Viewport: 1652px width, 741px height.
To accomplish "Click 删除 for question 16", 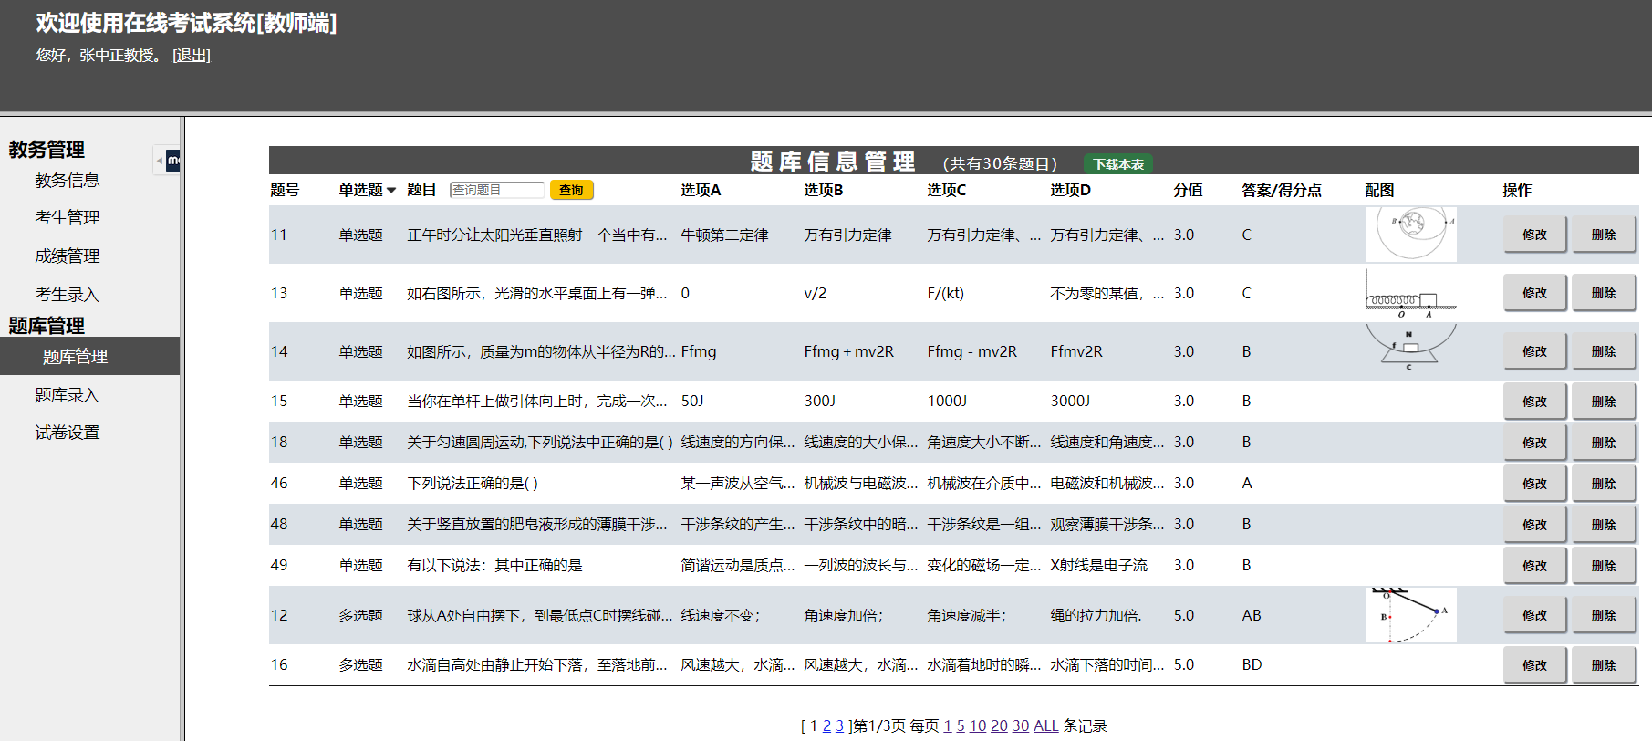I will [x=1603, y=665].
